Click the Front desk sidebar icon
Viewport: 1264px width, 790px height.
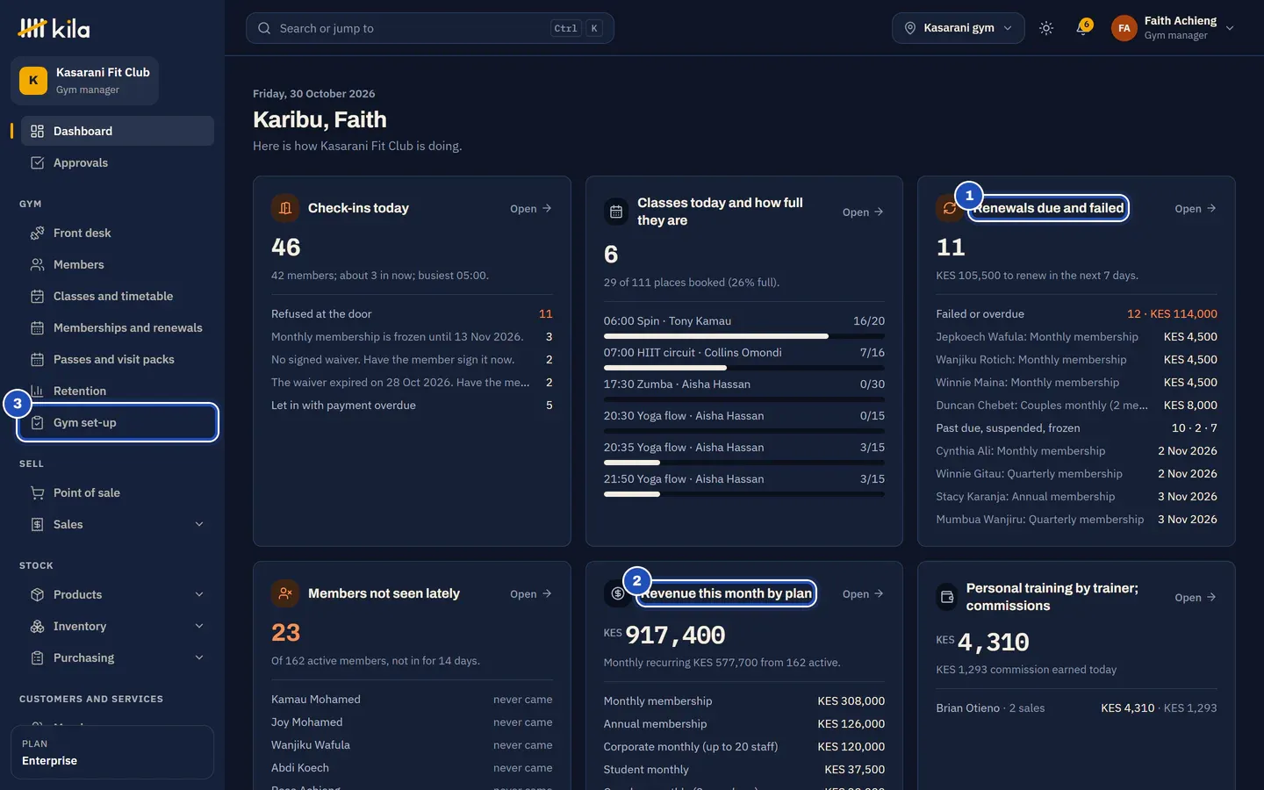point(37,233)
